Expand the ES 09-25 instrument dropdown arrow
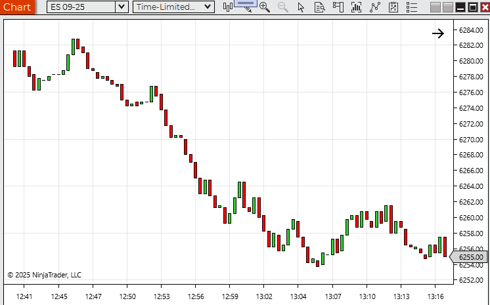 [x=122, y=7]
